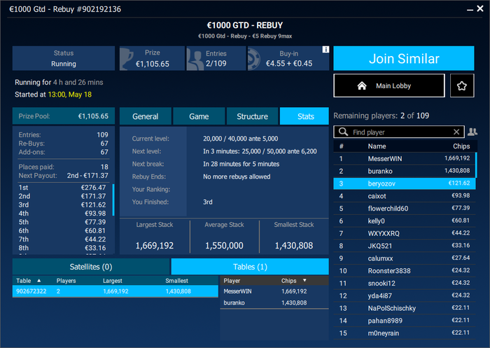
Task: Show the Tables (1) tab
Action: (x=250, y=267)
